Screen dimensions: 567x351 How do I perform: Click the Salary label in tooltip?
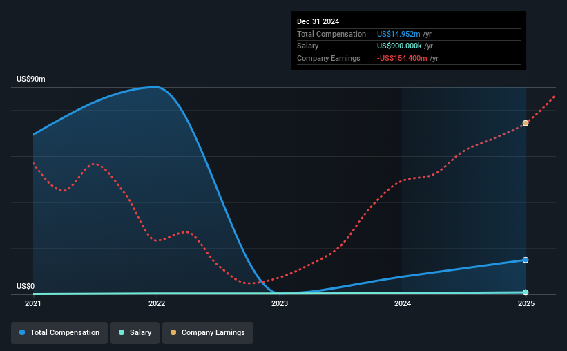[x=308, y=46]
